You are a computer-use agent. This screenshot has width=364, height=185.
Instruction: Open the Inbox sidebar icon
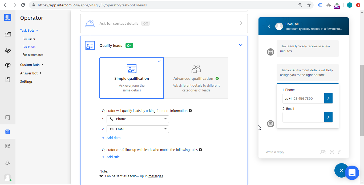coord(8,117)
